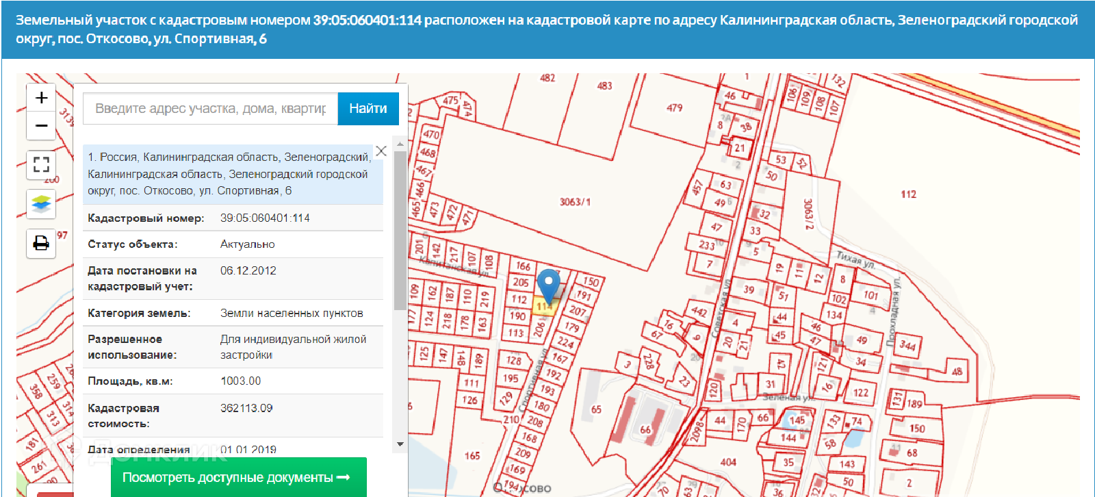Click the info panel scrollbar thumb
Image resolution: width=1095 pixels, height=497 pixels.
pyautogui.click(x=400, y=230)
